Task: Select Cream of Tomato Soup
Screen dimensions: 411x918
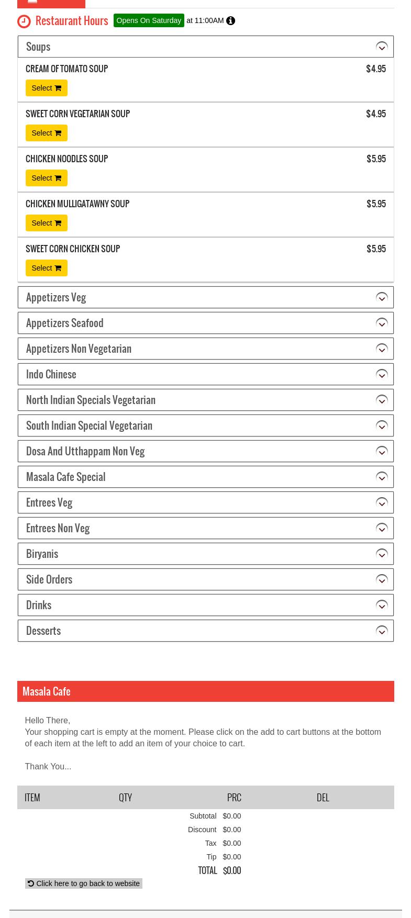Action: click(46, 88)
